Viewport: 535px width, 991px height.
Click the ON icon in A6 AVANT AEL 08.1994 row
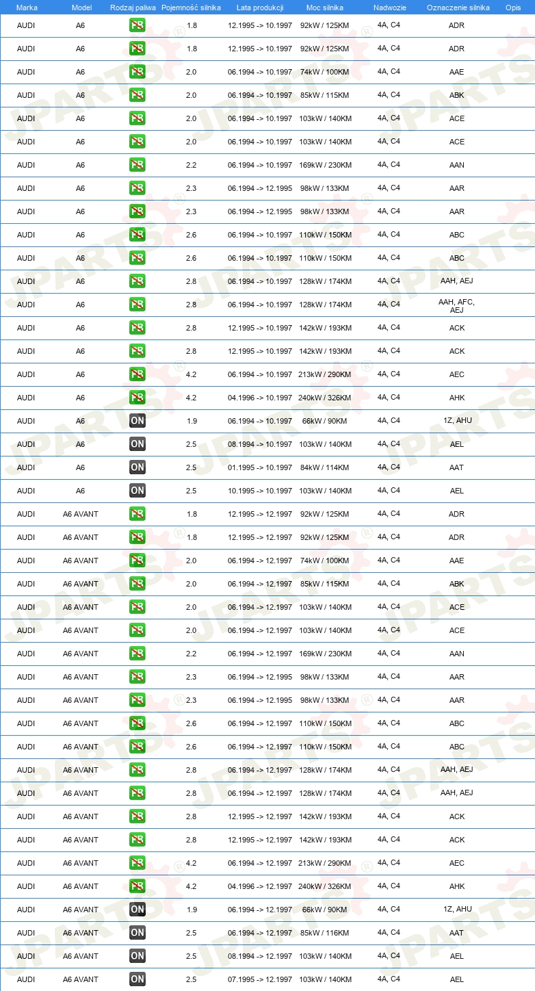pos(138,956)
